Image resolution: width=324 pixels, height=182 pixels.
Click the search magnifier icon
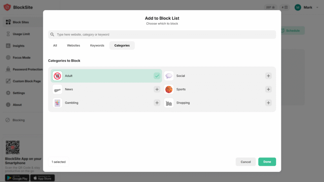point(52,35)
